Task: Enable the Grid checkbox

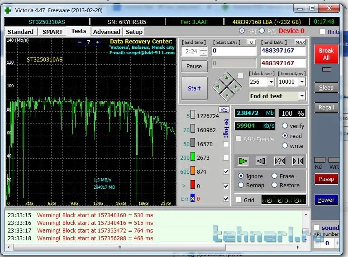Action: click(x=239, y=200)
